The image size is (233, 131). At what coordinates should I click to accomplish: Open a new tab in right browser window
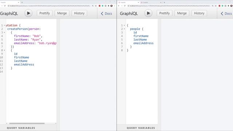pyautogui.click(x=164, y=3)
